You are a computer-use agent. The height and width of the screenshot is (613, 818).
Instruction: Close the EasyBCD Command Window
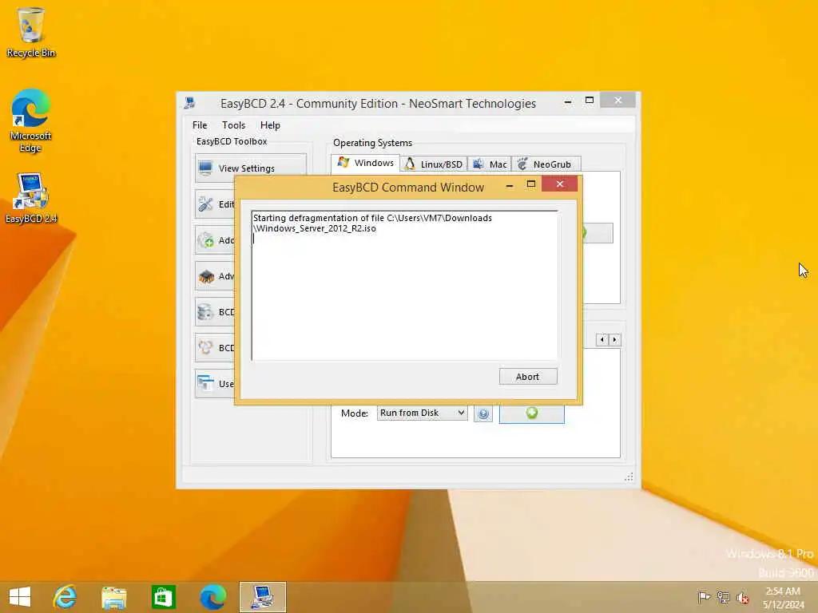pyautogui.click(x=560, y=184)
